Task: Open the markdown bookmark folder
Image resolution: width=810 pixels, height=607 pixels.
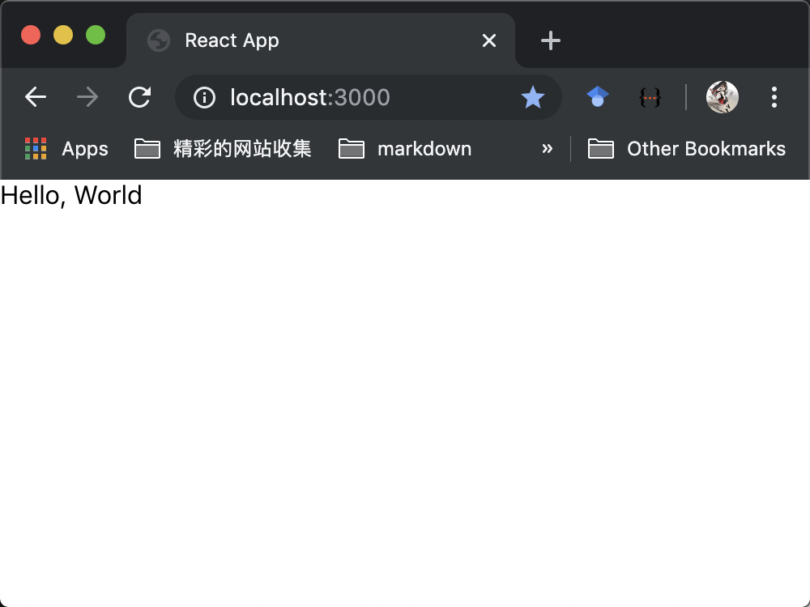Action: point(405,149)
